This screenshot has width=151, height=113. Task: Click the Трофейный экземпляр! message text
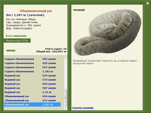point(105,62)
